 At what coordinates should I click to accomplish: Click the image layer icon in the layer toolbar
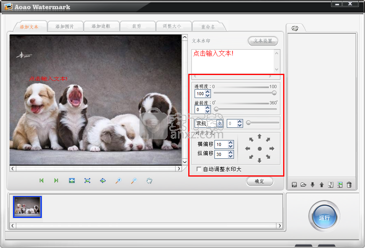tap(340, 185)
